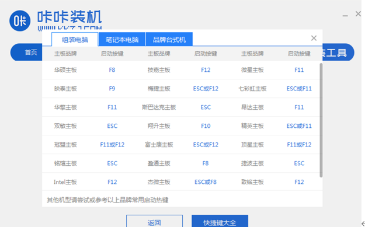Screen dimensions: 365x227
Task: Click the 咔咔装机 round logo icon
Action: point(20,20)
